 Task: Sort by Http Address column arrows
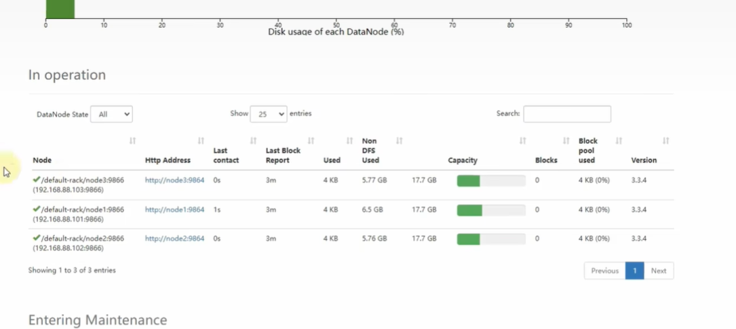coord(201,141)
